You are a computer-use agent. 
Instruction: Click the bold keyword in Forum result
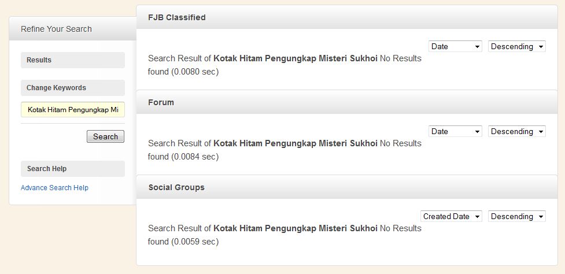click(296, 143)
